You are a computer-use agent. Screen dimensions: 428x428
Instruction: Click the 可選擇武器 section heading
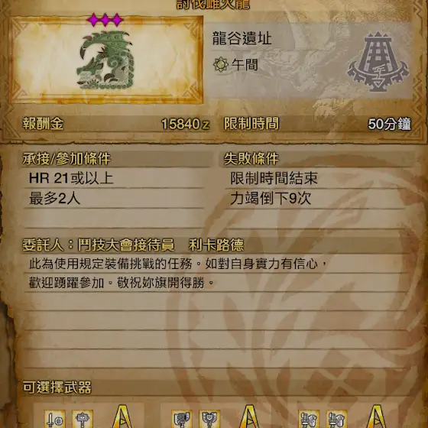click(57, 387)
